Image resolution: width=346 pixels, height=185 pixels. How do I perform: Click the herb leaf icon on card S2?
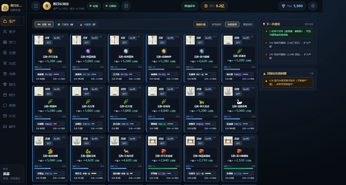click(240, 51)
